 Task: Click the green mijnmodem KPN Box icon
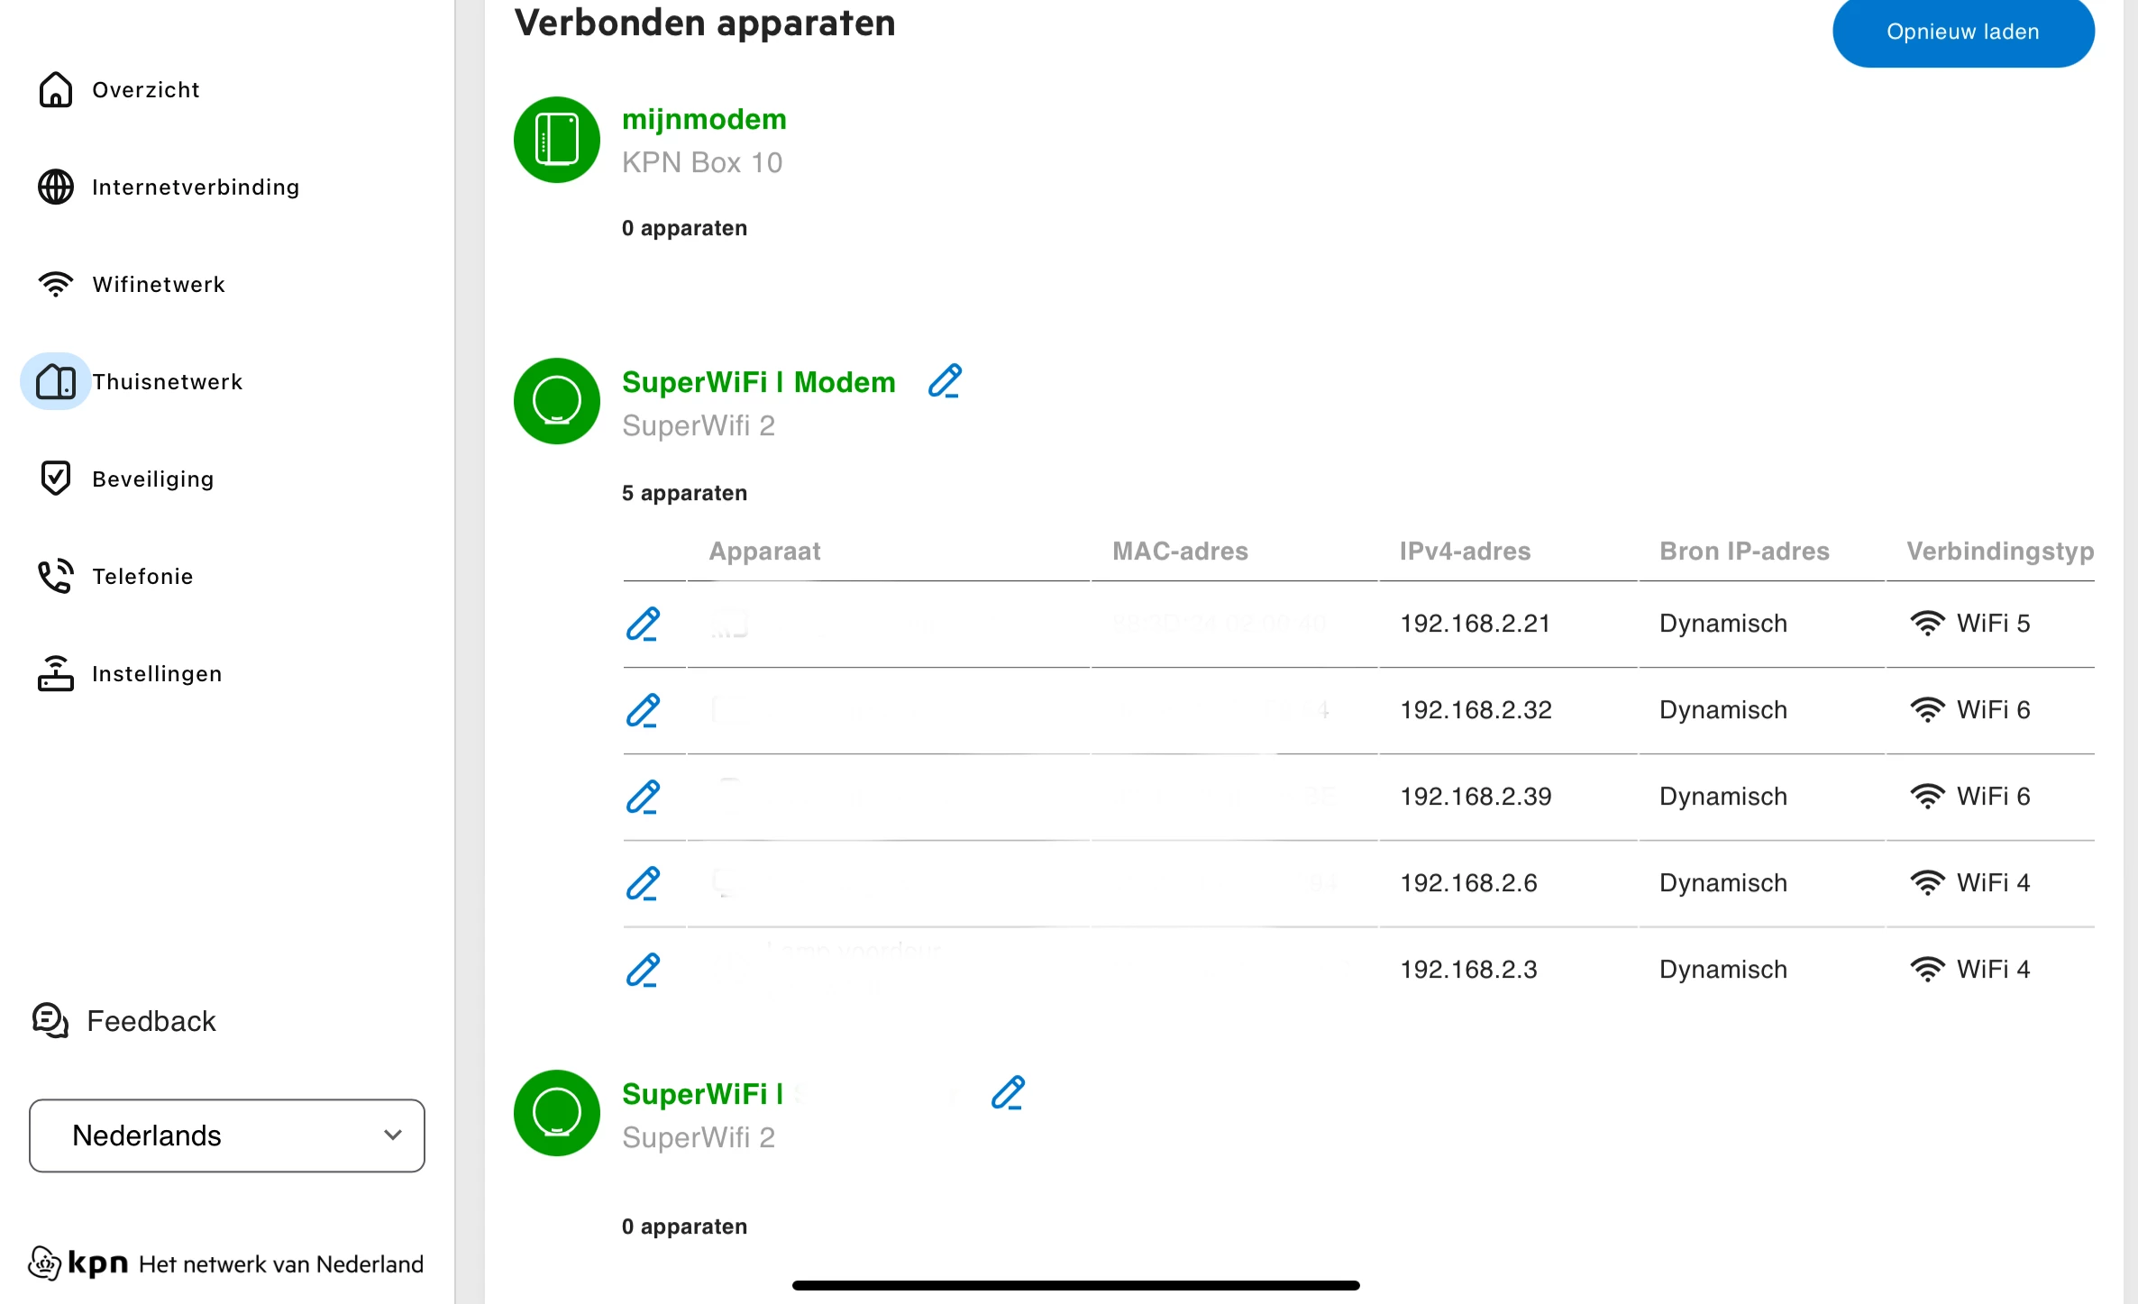557,140
